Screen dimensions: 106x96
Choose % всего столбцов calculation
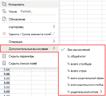tap(82, 64)
